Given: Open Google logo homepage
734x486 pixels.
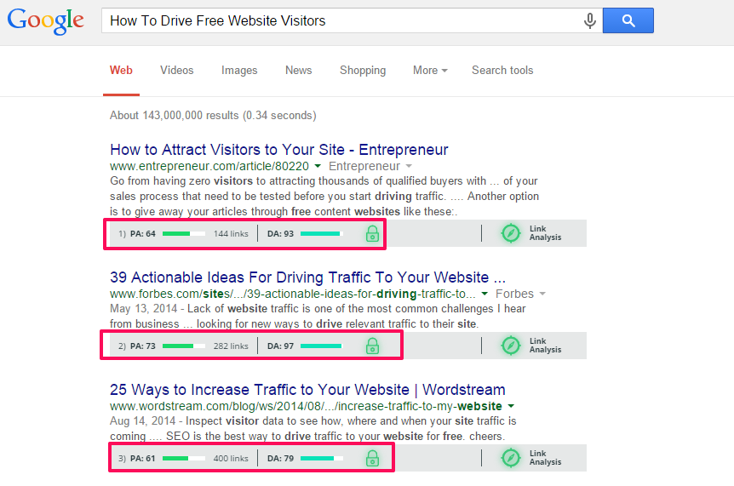Looking at the screenshot, I should pos(45,21).
